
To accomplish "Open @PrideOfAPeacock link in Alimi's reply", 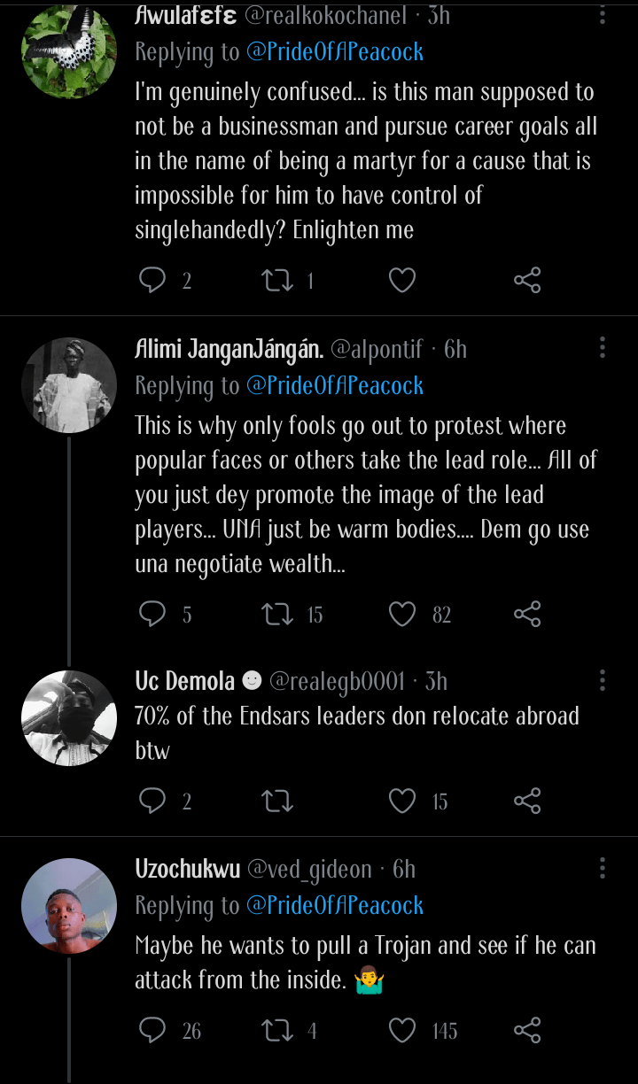I will click(x=334, y=385).
